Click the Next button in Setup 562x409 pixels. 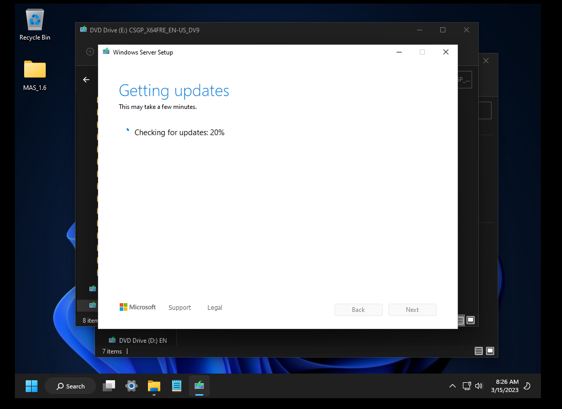(x=412, y=310)
